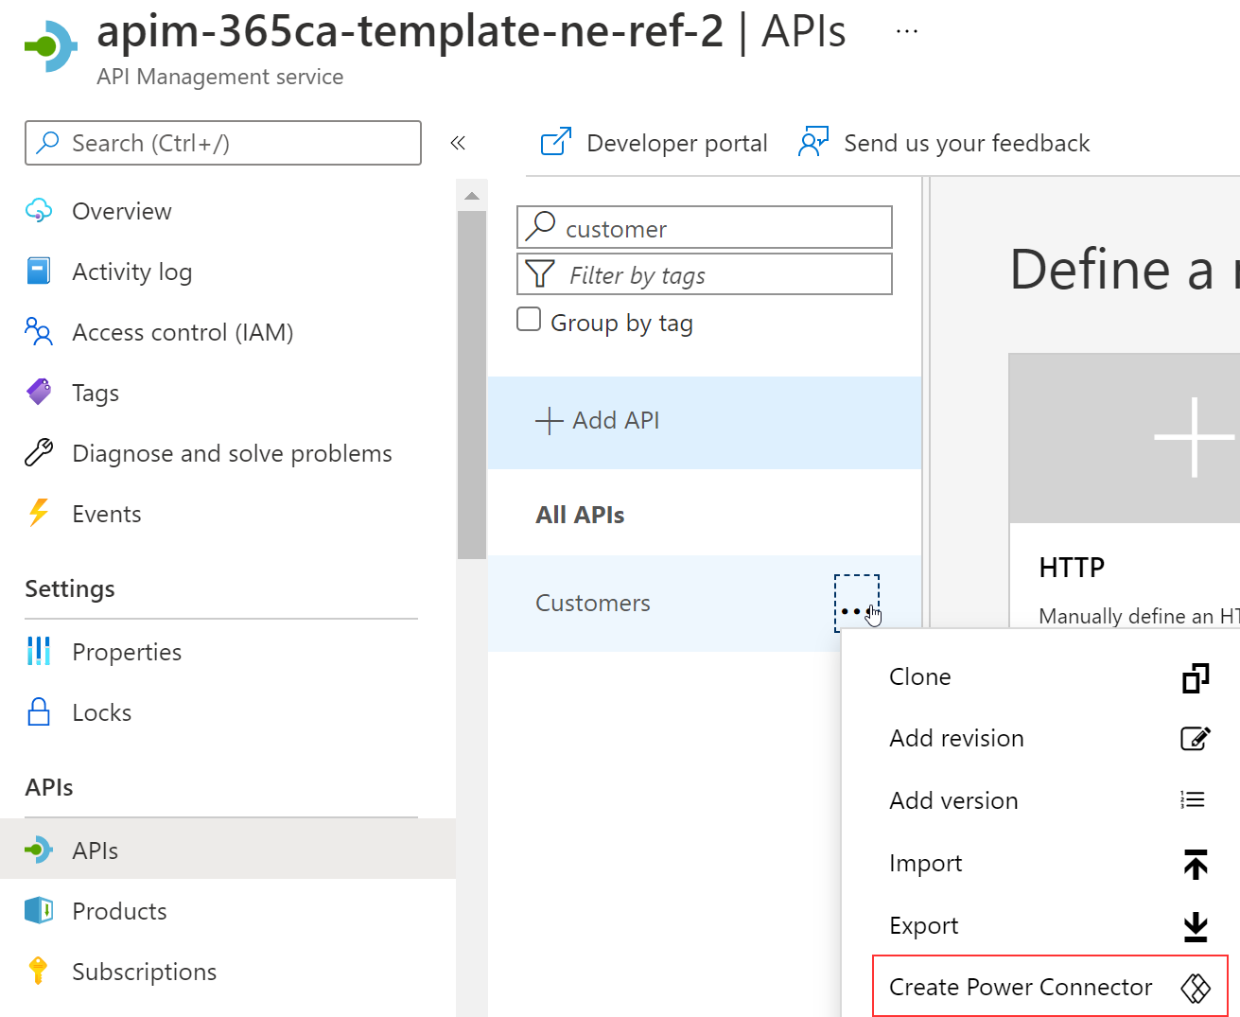Open Subscriptions page
The width and height of the screenshot is (1240, 1017).
(x=145, y=972)
